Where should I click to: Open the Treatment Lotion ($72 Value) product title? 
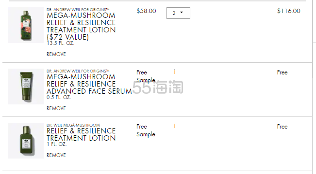[81, 26]
